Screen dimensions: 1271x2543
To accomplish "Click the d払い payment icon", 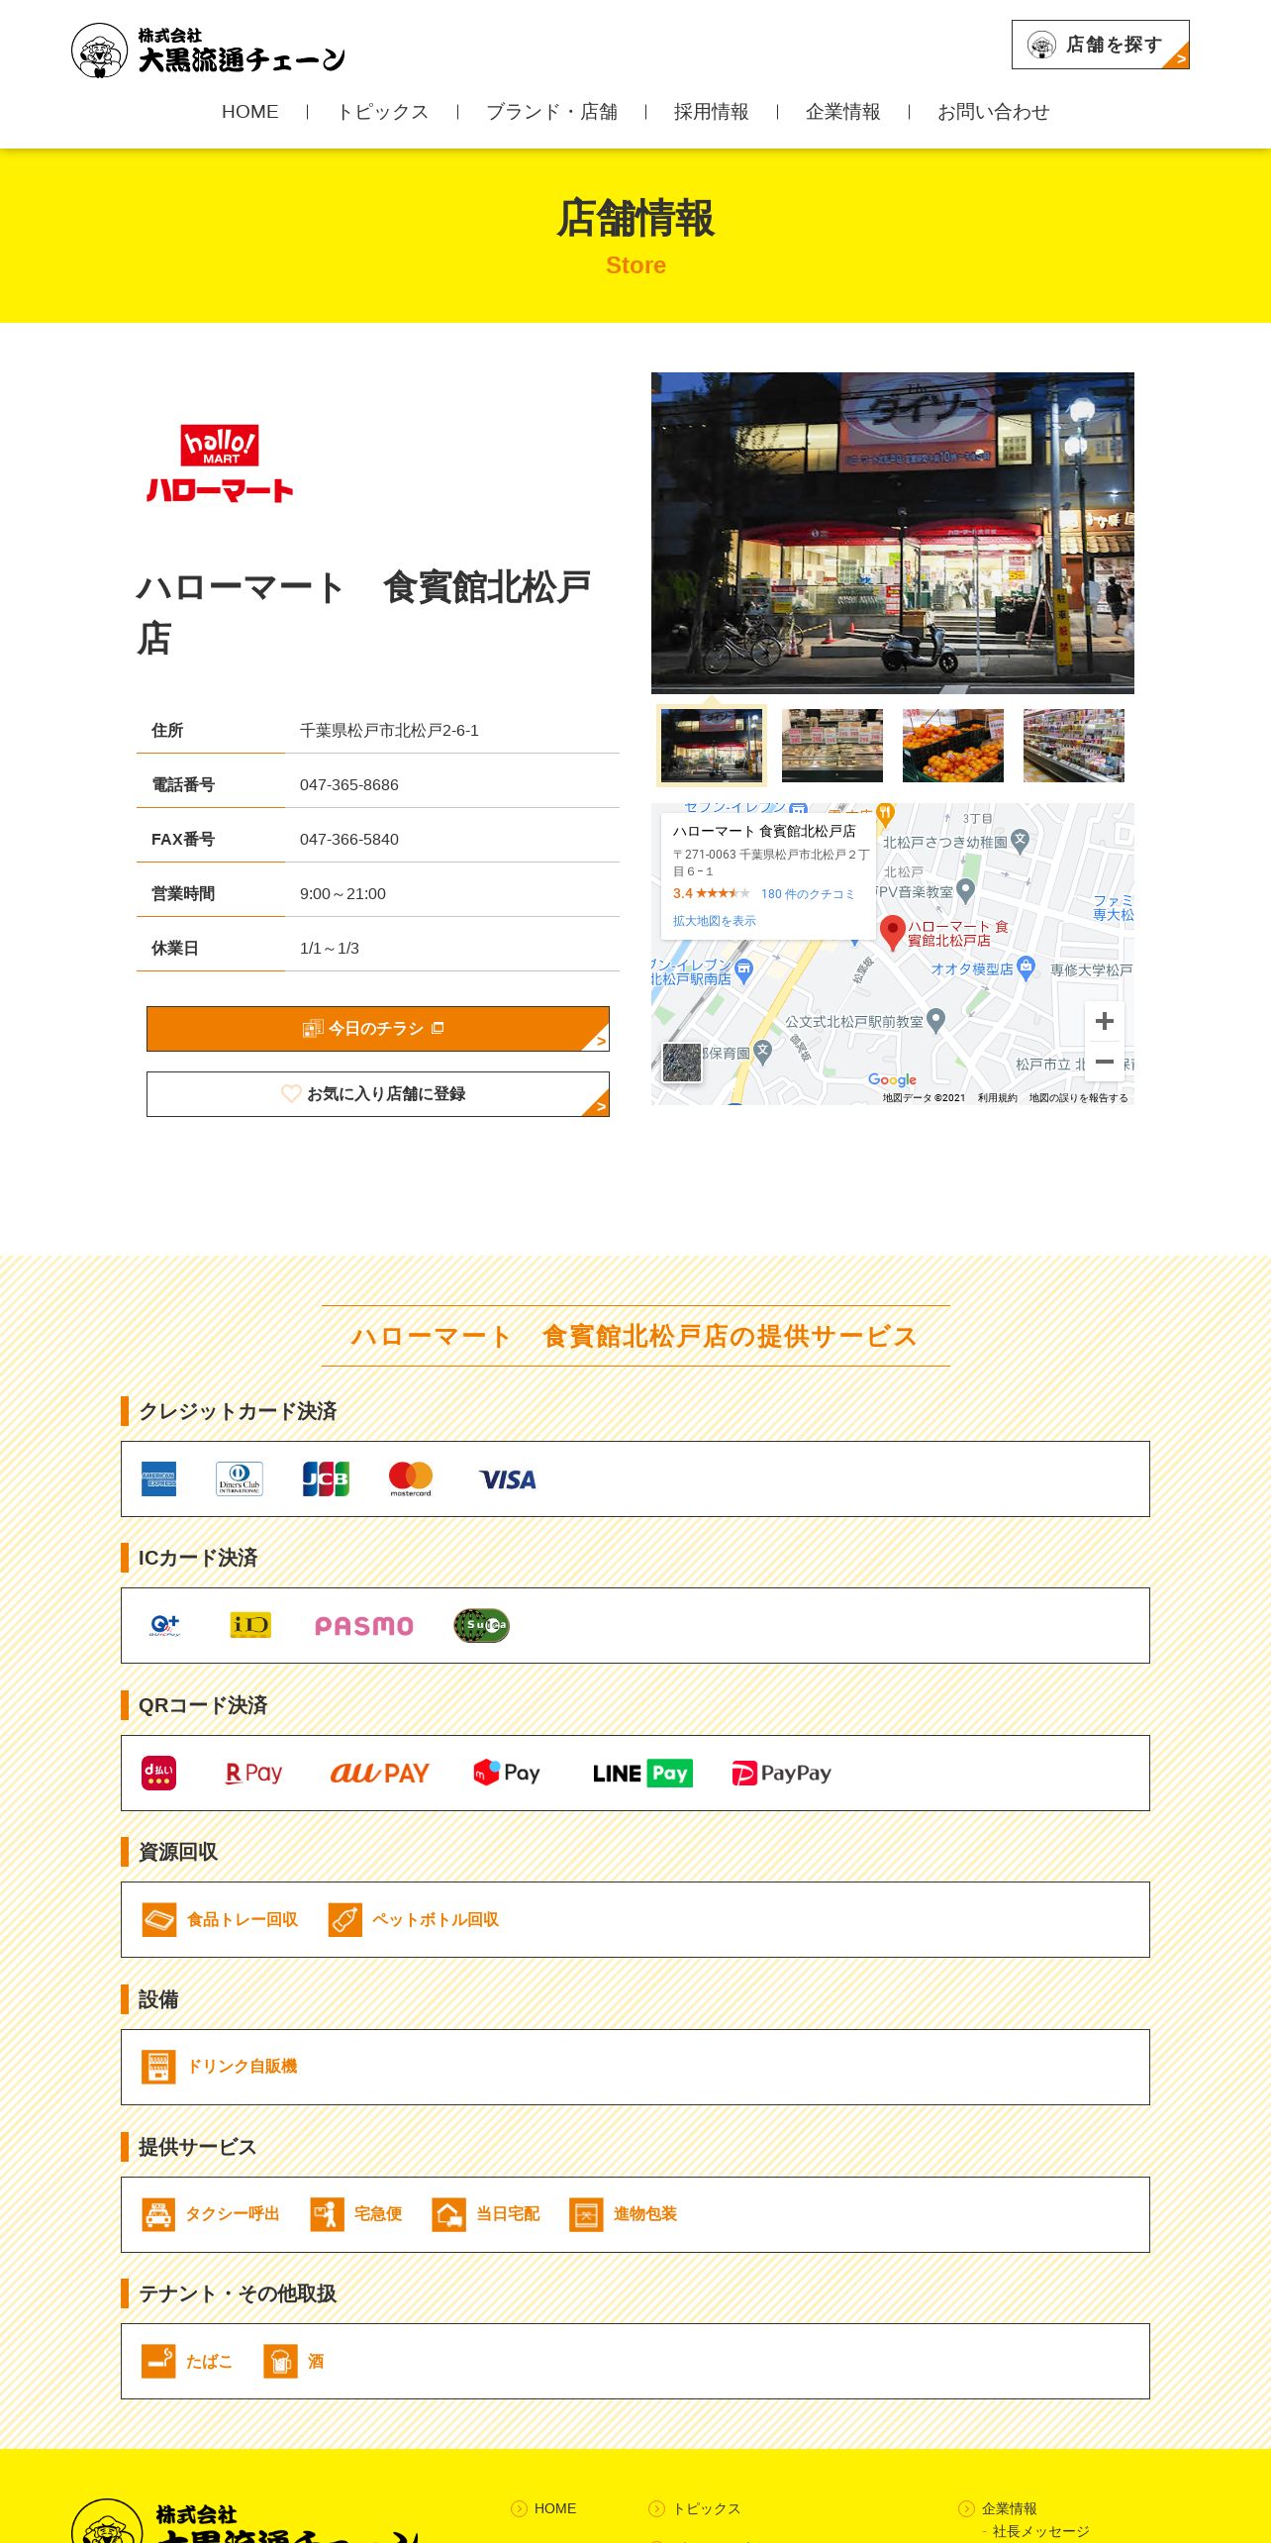I will click(x=158, y=1773).
